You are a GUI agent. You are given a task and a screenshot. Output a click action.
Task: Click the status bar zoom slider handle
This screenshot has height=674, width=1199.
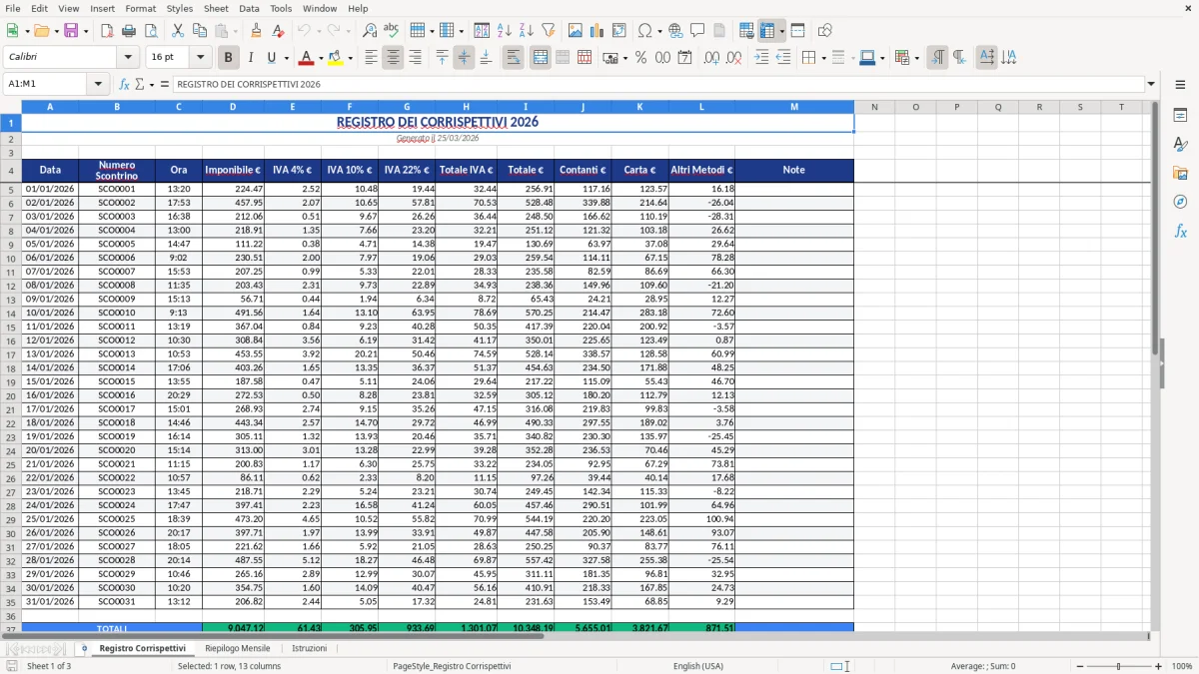(x=1118, y=666)
